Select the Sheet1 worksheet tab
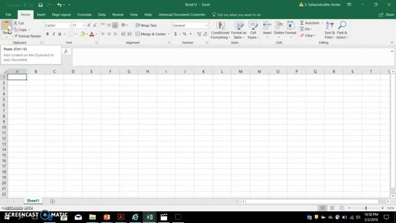The width and height of the screenshot is (396, 223). (x=33, y=201)
